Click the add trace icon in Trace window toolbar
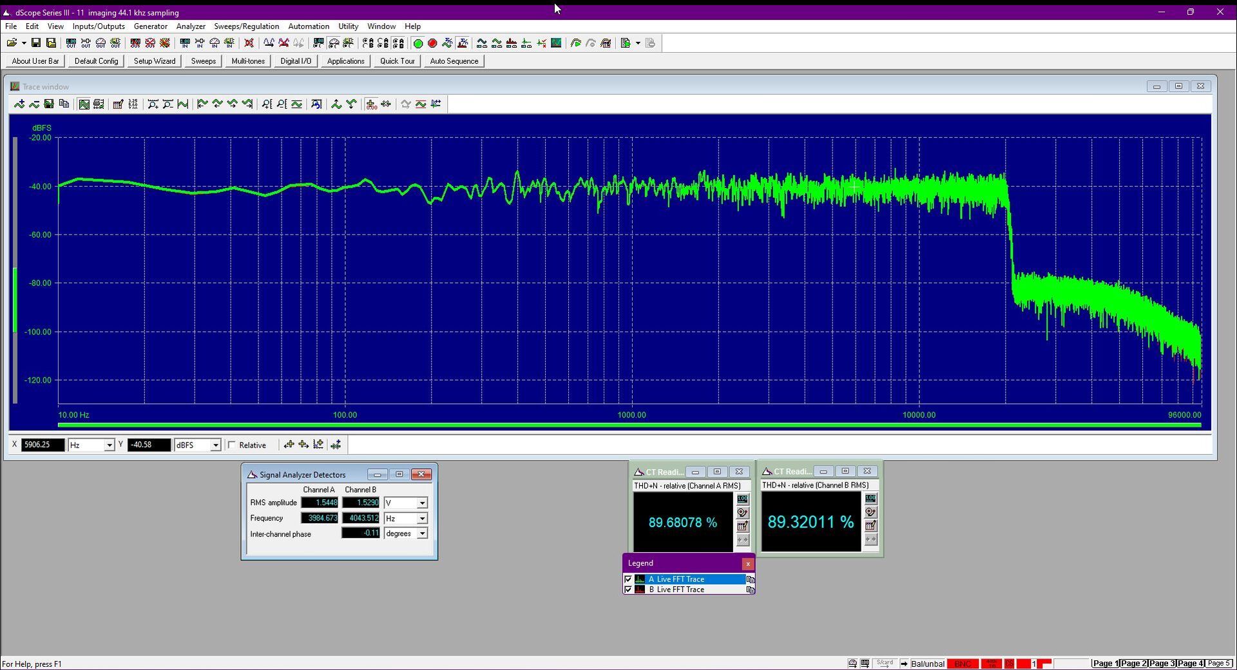The image size is (1237, 670). (x=19, y=104)
